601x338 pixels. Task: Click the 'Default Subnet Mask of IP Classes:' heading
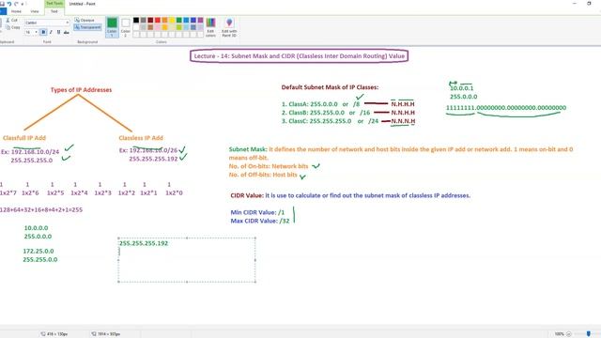[x=330, y=87]
